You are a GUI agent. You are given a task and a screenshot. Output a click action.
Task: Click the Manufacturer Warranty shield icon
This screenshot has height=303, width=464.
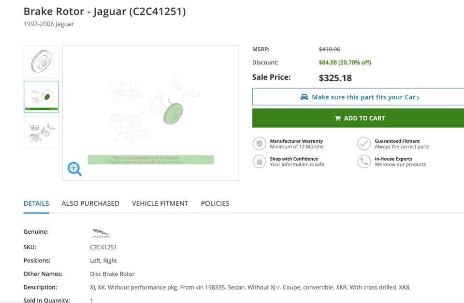260,144
